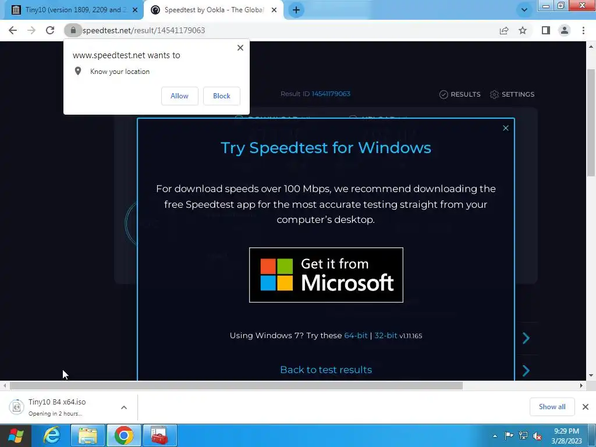596x447 pixels.
Task: View site info via the lock icon
Action: click(x=73, y=30)
